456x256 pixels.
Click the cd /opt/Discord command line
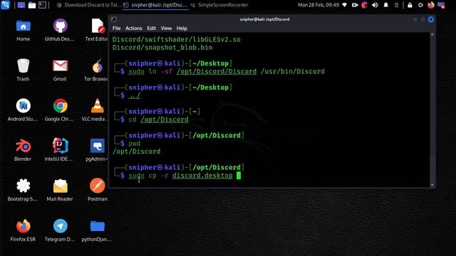[x=158, y=119]
